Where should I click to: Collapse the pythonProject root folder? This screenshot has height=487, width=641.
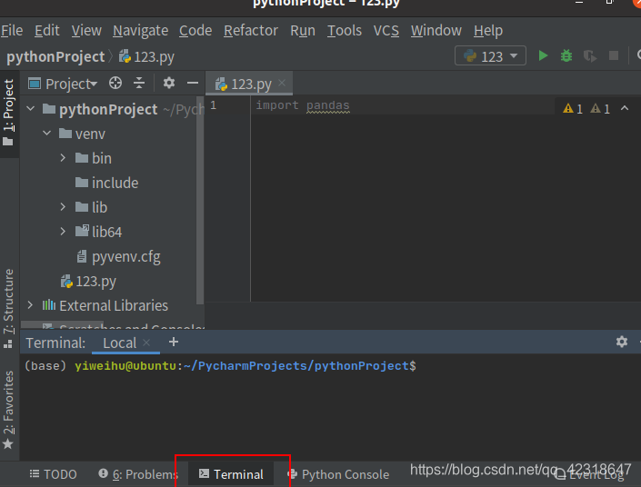pyautogui.click(x=30, y=109)
